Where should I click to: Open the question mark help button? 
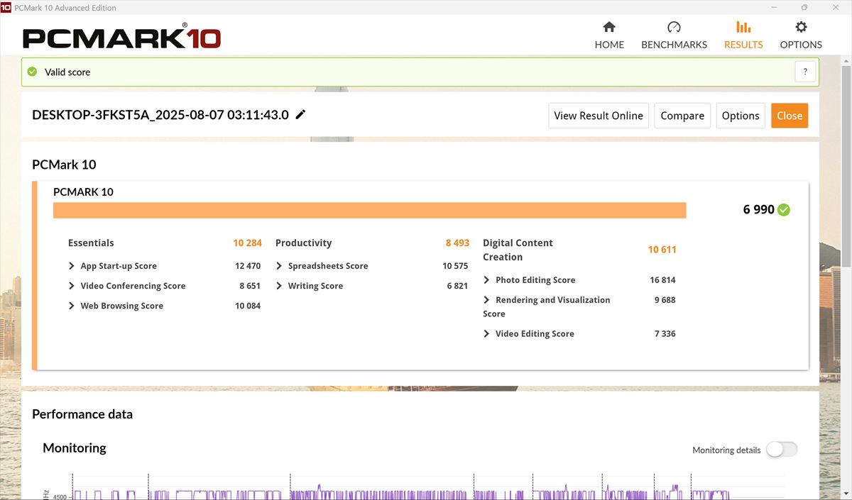point(805,72)
